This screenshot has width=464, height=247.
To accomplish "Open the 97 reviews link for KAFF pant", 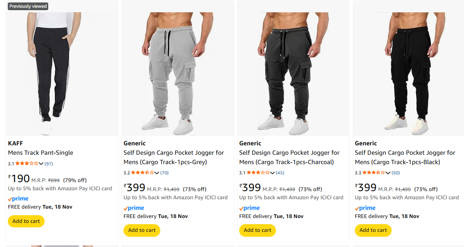I will (49, 164).
